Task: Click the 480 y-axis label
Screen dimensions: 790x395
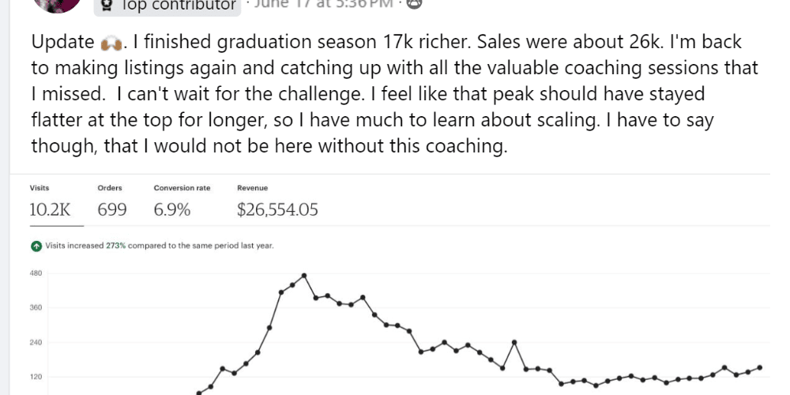Action: pyautogui.click(x=36, y=273)
